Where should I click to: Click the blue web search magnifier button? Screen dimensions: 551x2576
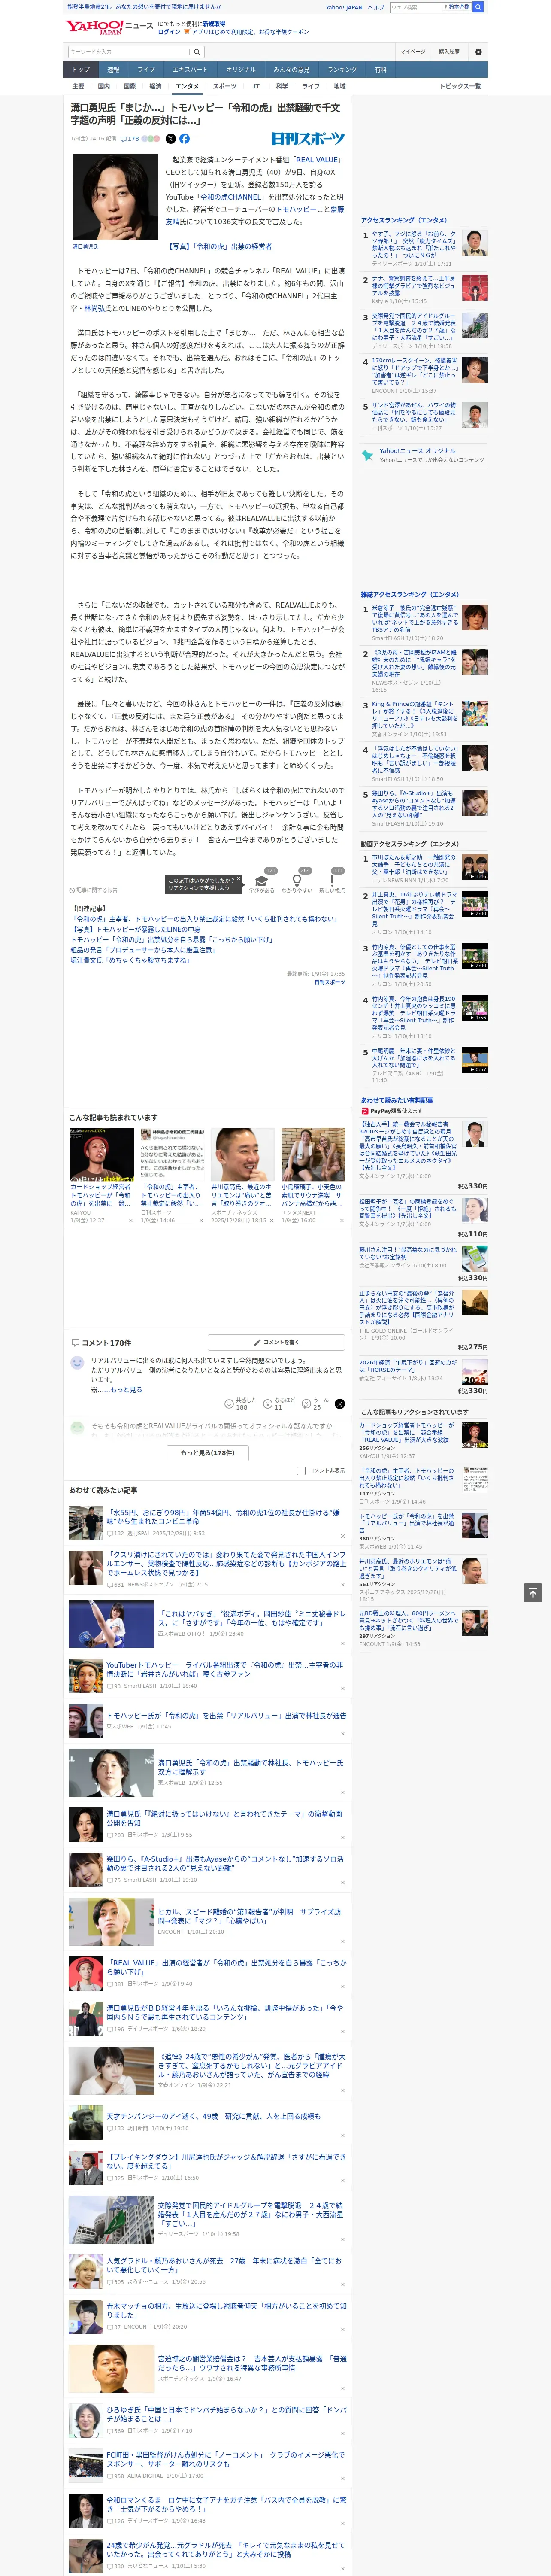pos(478,7)
